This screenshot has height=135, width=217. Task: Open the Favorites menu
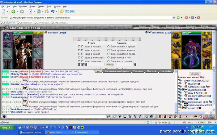[23, 6]
